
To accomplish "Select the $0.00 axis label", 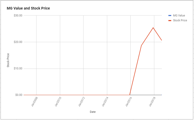I will click(x=19, y=95).
